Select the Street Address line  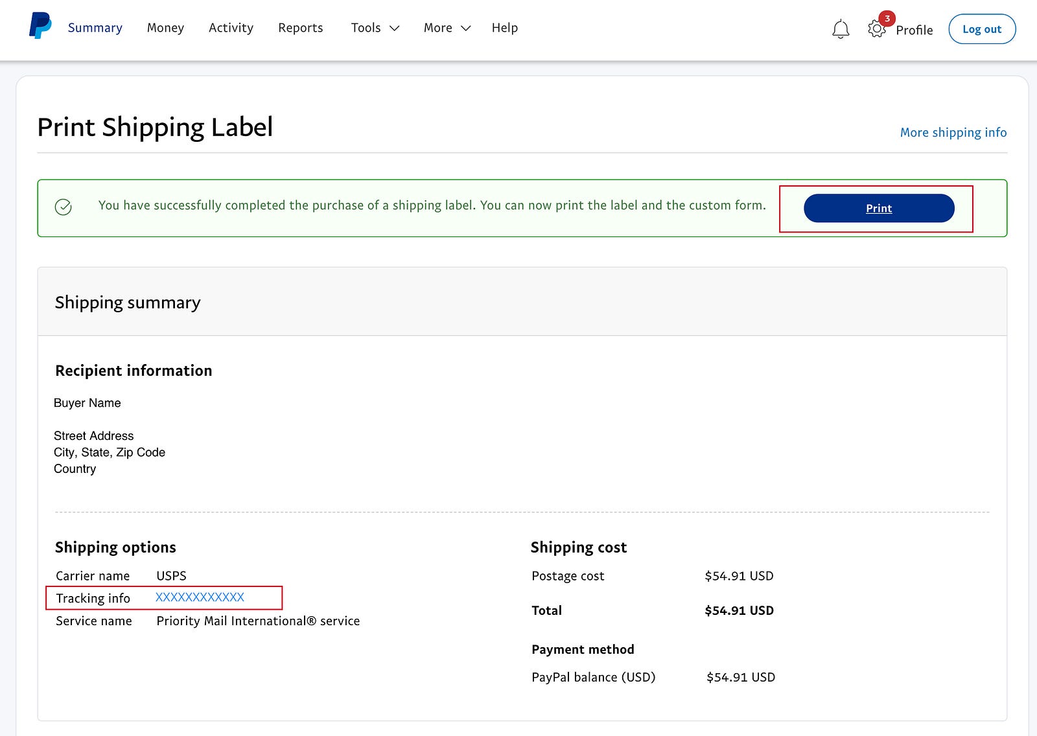click(93, 436)
